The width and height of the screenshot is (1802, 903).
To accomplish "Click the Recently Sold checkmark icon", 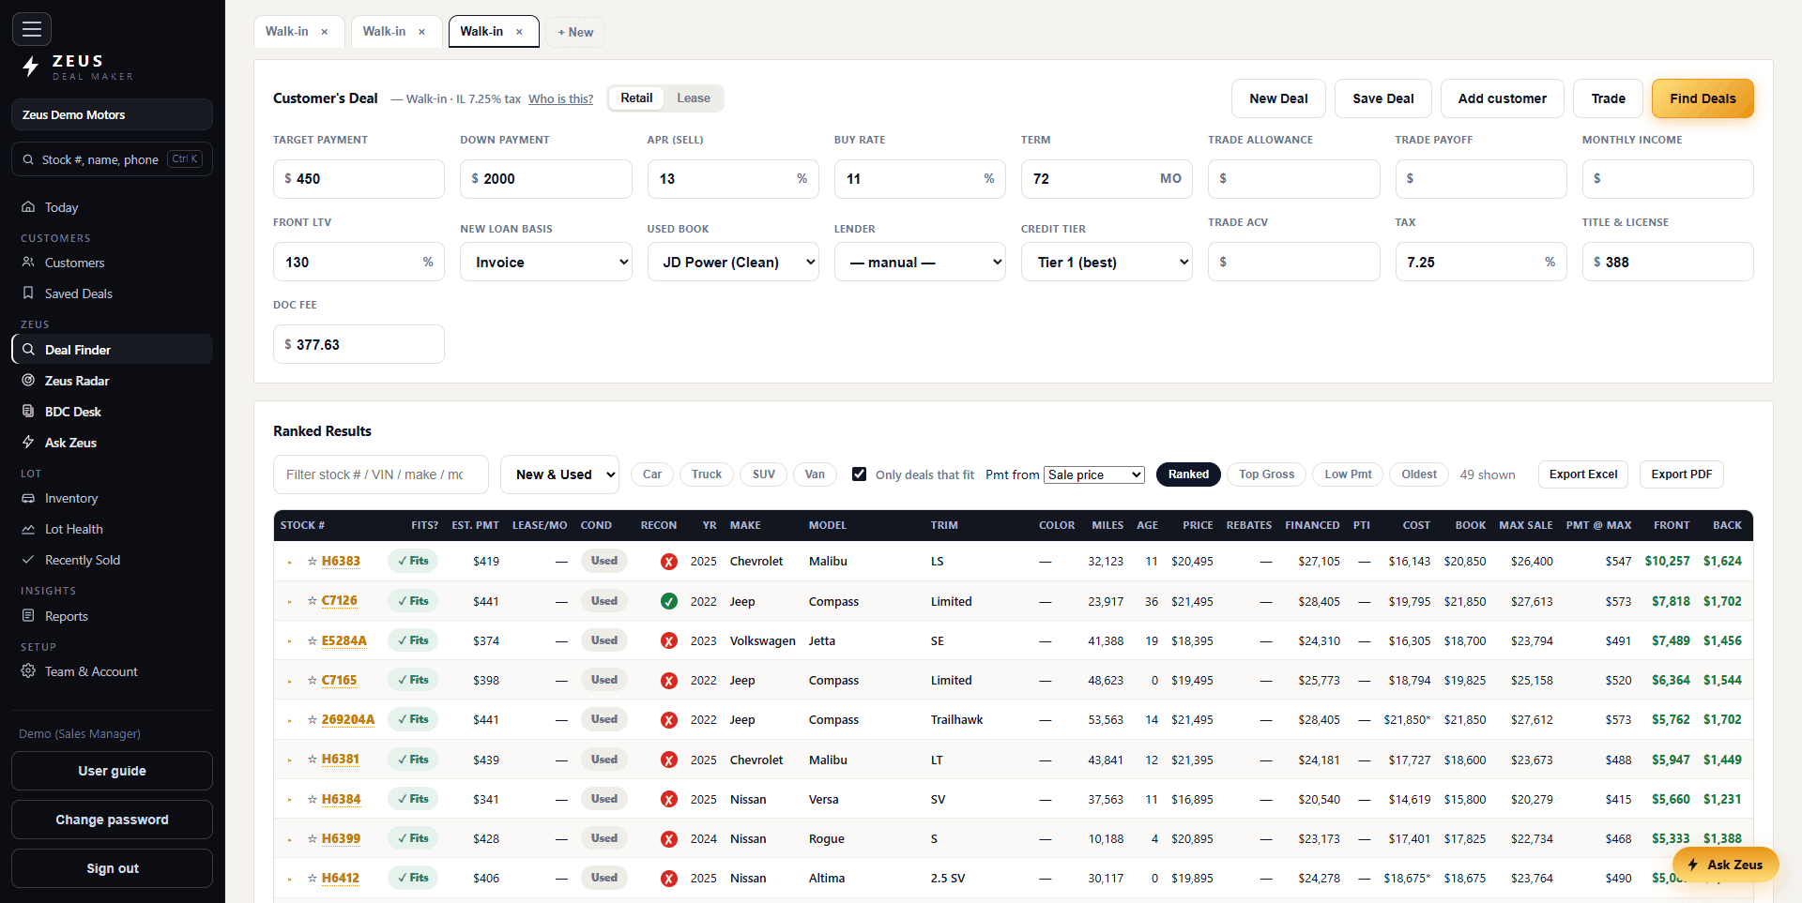I will point(28,560).
